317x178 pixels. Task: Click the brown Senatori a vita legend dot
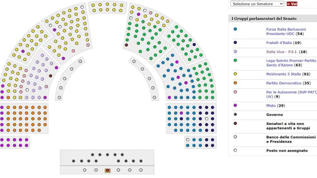[235, 124]
